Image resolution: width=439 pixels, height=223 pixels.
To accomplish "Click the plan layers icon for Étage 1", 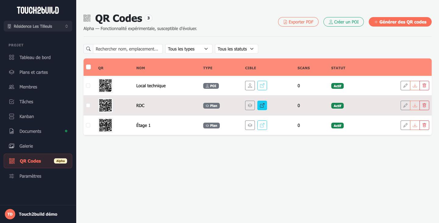I will pyautogui.click(x=250, y=125).
